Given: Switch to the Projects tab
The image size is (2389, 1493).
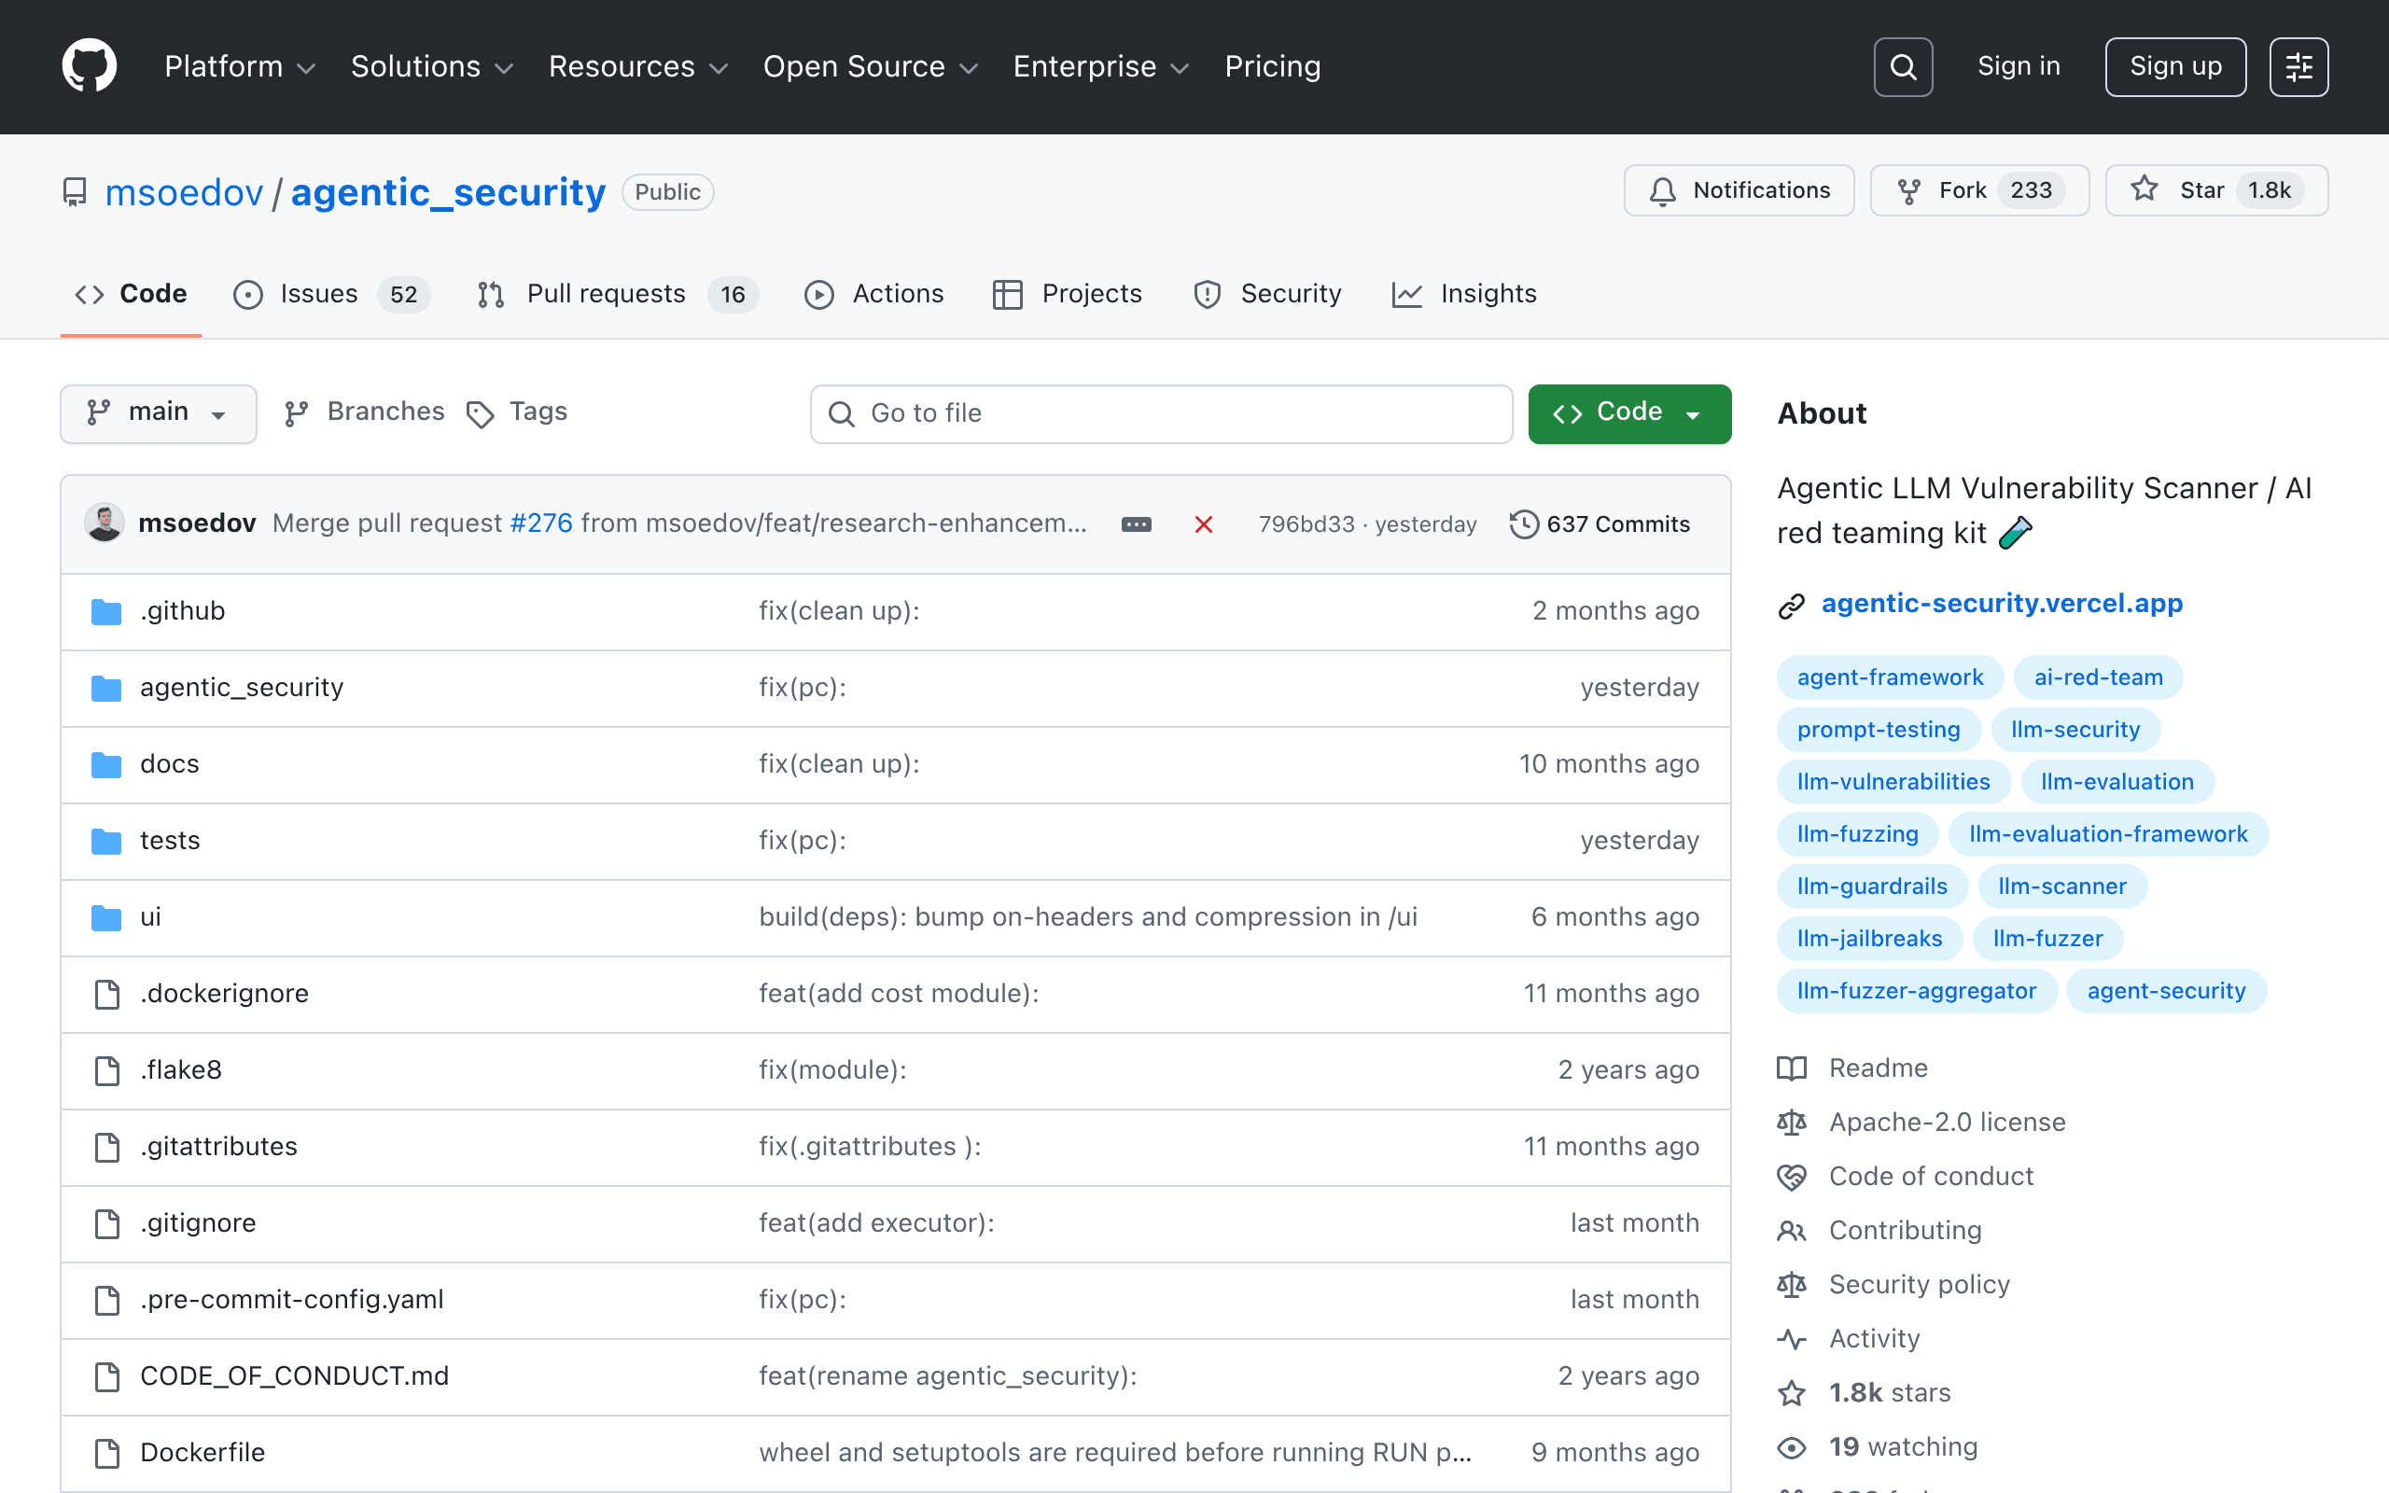Looking at the screenshot, I should point(1068,294).
